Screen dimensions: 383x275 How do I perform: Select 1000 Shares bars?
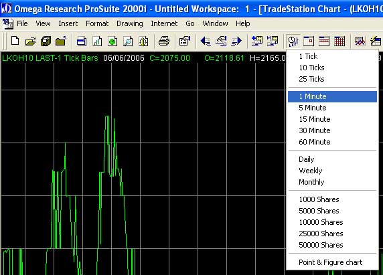tap(332, 199)
